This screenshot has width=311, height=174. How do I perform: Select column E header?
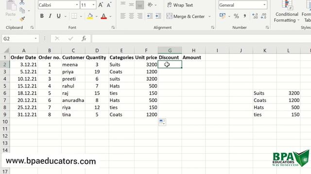121,50
